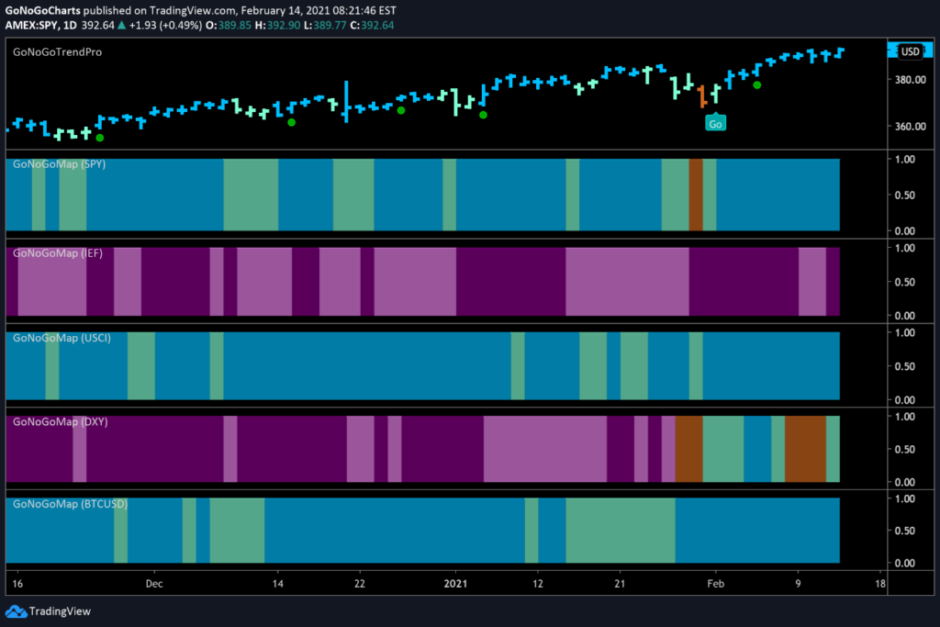Click the 16 date axis label
This screenshot has height=627, width=940.
(17, 584)
